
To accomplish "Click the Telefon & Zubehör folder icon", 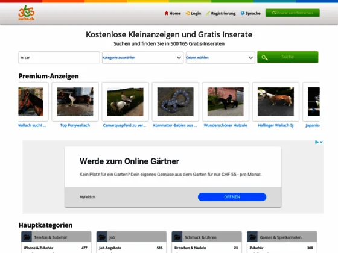I will point(27,237).
